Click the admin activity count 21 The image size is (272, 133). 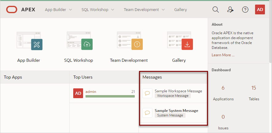tap(133, 92)
